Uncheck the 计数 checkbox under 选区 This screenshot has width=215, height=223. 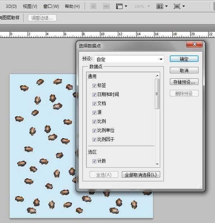tap(94, 161)
